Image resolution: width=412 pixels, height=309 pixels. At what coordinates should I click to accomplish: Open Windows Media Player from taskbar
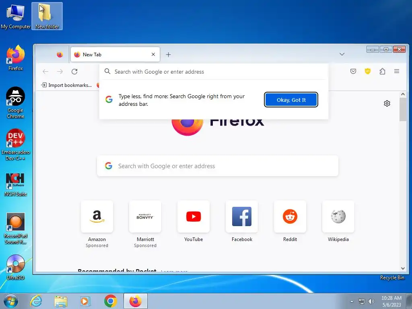(85, 301)
